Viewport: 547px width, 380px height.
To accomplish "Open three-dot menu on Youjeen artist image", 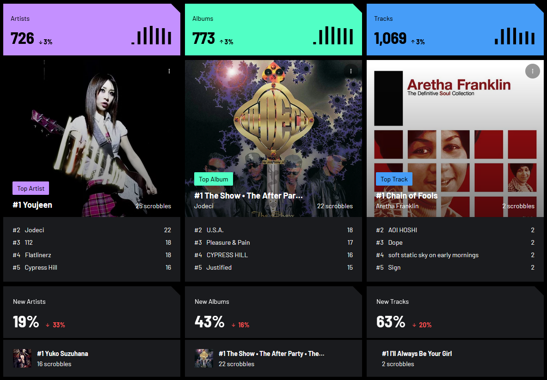I will [x=169, y=71].
